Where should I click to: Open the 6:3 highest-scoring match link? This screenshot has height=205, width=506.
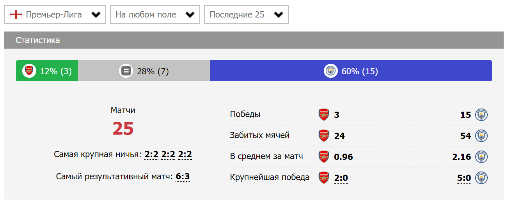pyautogui.click(x=183, y=177)
